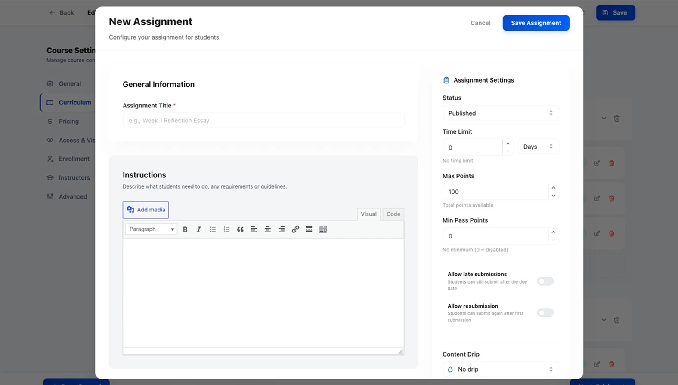Decrease Max Points with down arrow
Screen dimensions: 678x385
(x=554, y=196)
